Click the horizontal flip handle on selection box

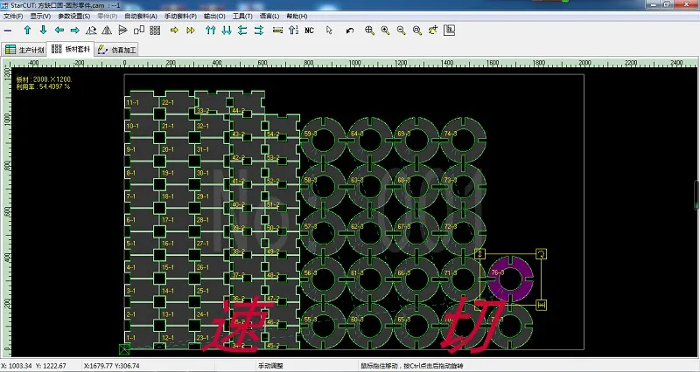coord(542,305)
